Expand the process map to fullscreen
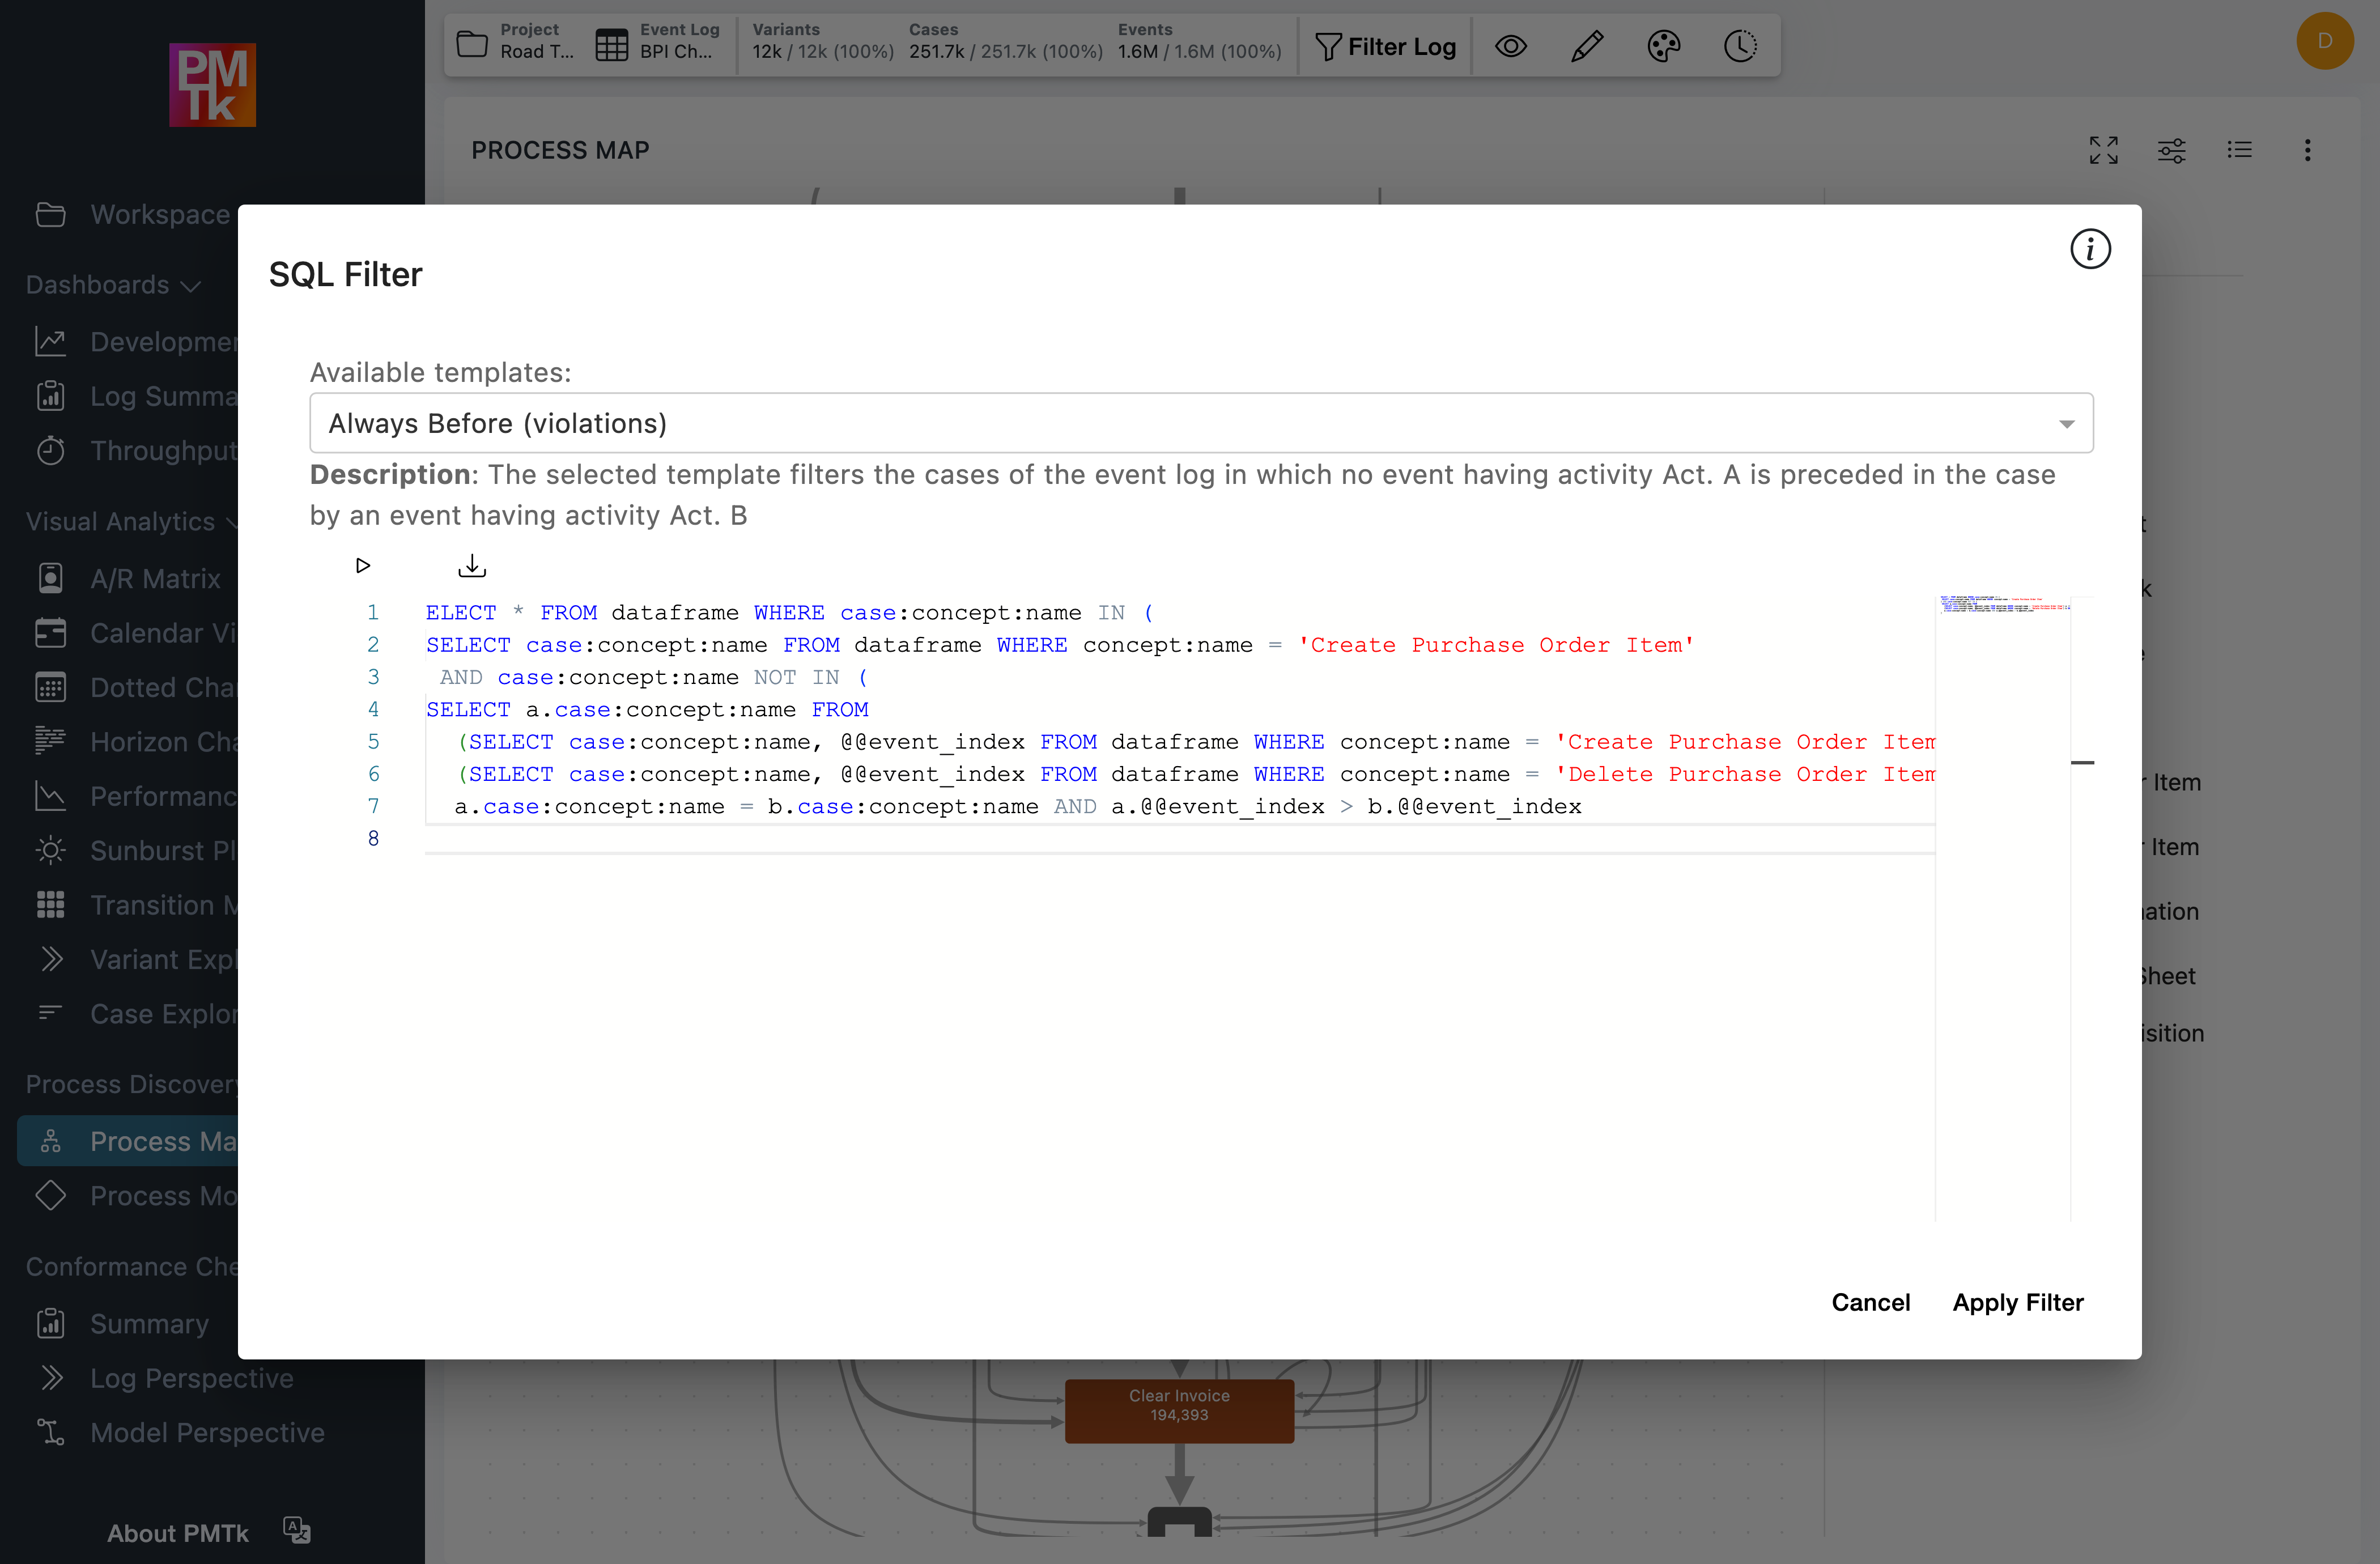 2103,150
